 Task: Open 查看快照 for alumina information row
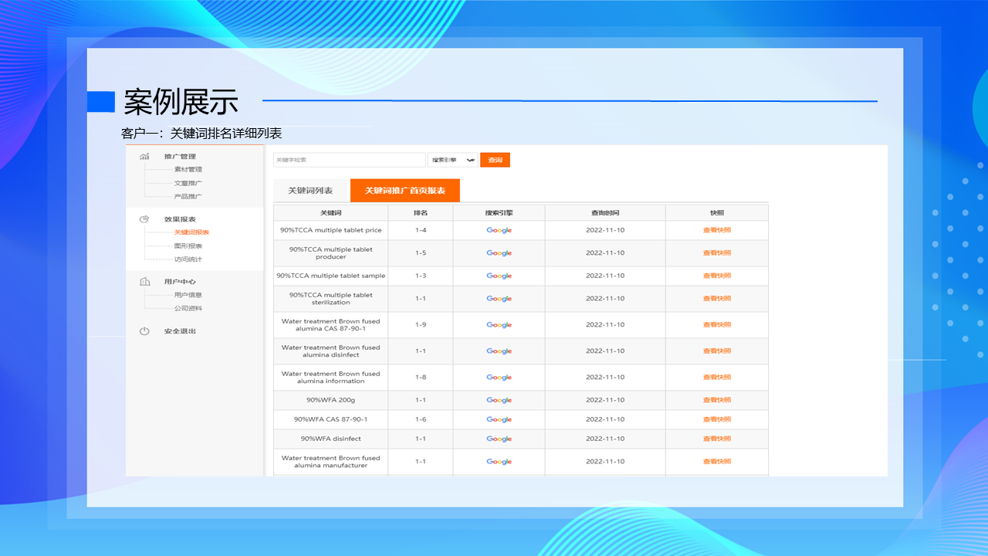tap(716, 378)
